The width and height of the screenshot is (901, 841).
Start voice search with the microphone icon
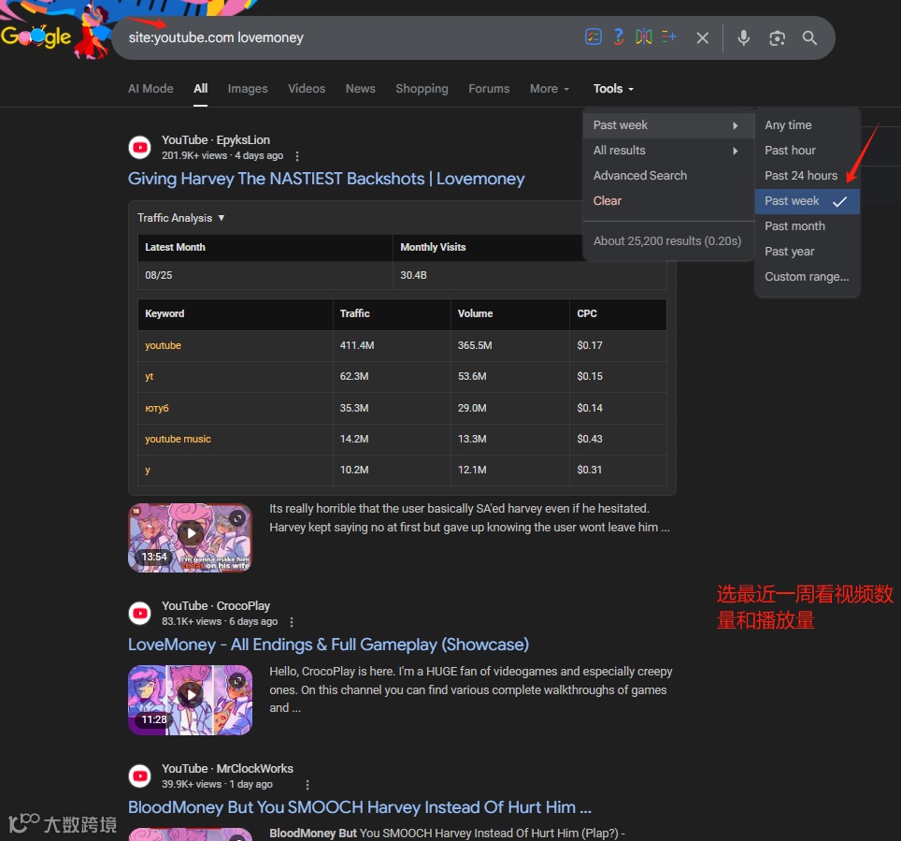tap(744, 38)
